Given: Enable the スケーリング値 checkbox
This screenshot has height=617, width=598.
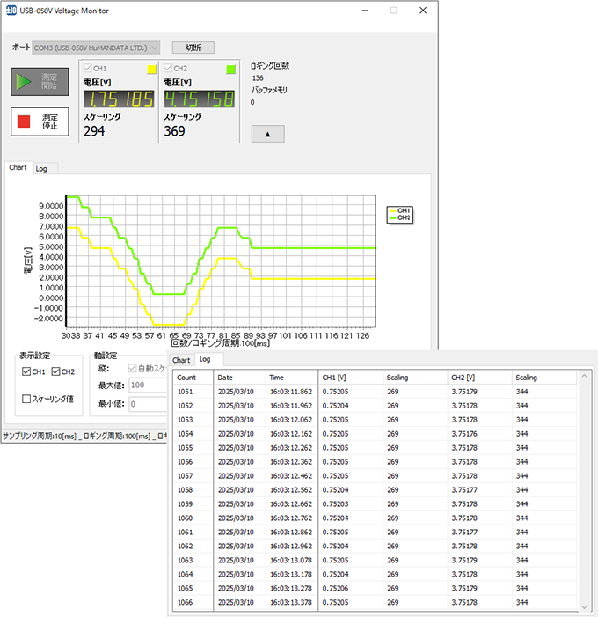Looking at the screenshot, I should [26, 399].
